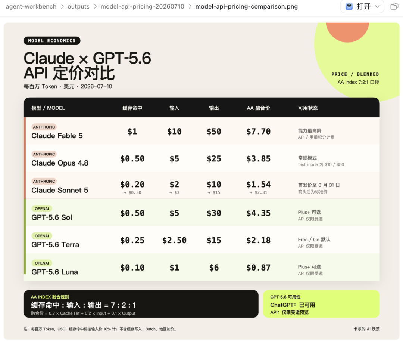This screenshot has width=403, height=343.
Task: Expand the 打开 dropdown chevron
Action: click(x=377, y=6)
